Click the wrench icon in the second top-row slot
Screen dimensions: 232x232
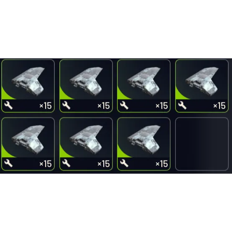[x=66, y=105]
